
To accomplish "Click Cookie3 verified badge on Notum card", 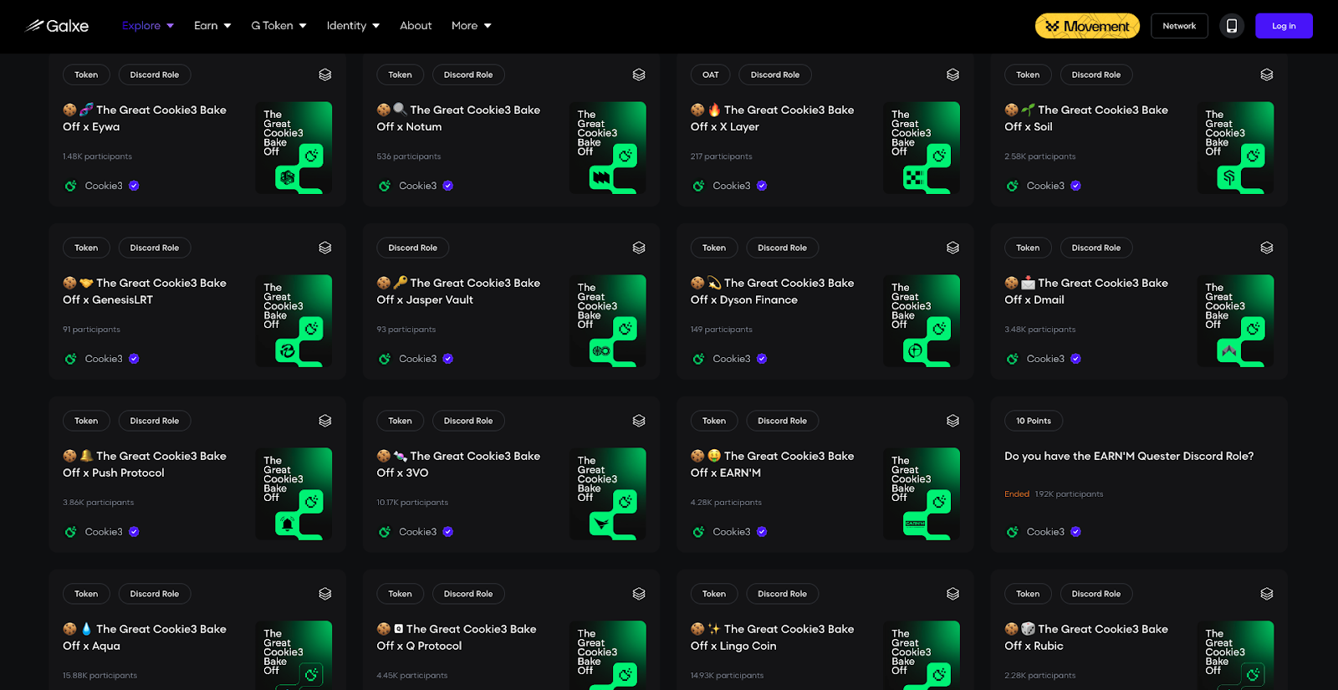I will coord(448,186).
